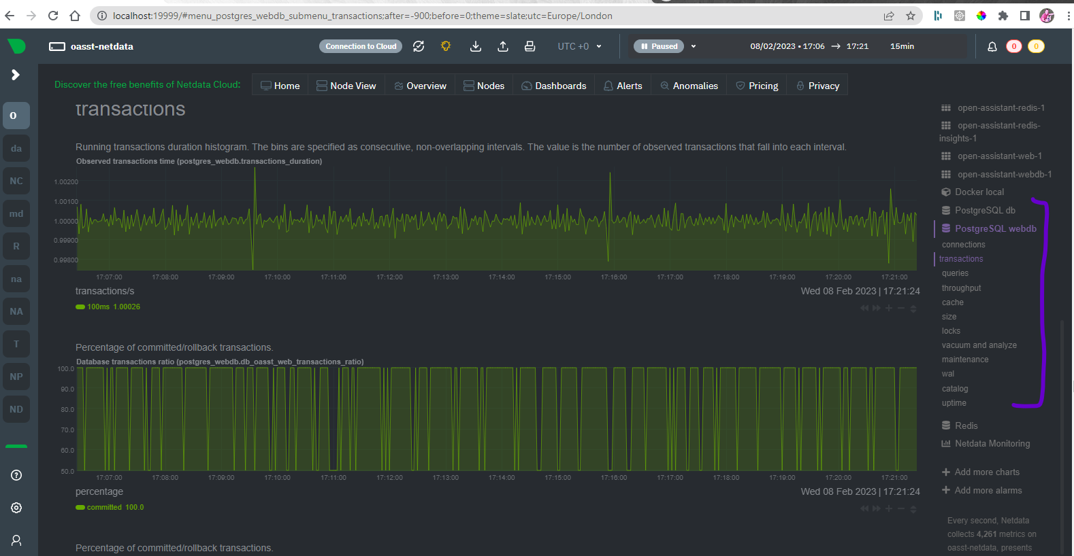1074x556 pixels.
Task: Jump to connections submenu
Action: tap(964, 245)
